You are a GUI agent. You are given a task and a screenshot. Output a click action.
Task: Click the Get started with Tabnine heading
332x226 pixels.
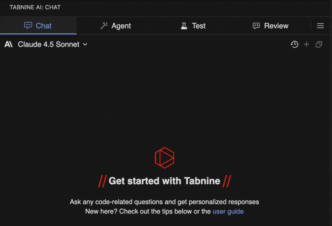click(x=164, y=181)
